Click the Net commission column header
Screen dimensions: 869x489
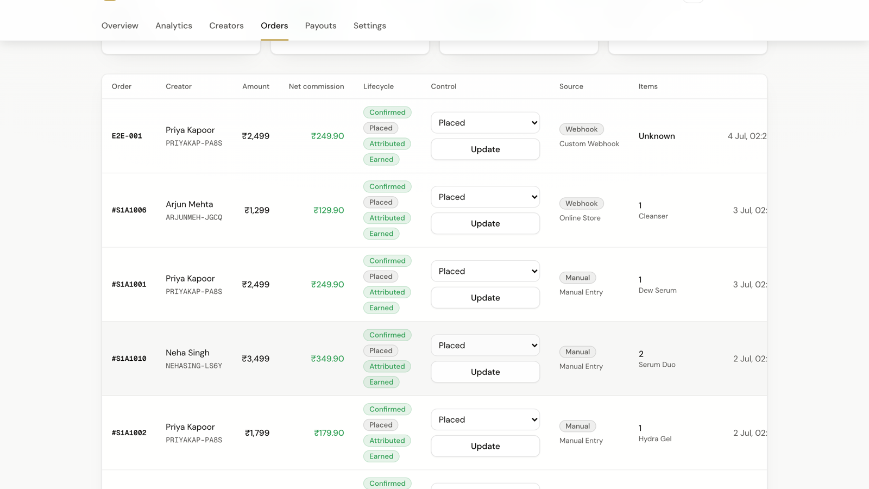click(x=317, y=86)
